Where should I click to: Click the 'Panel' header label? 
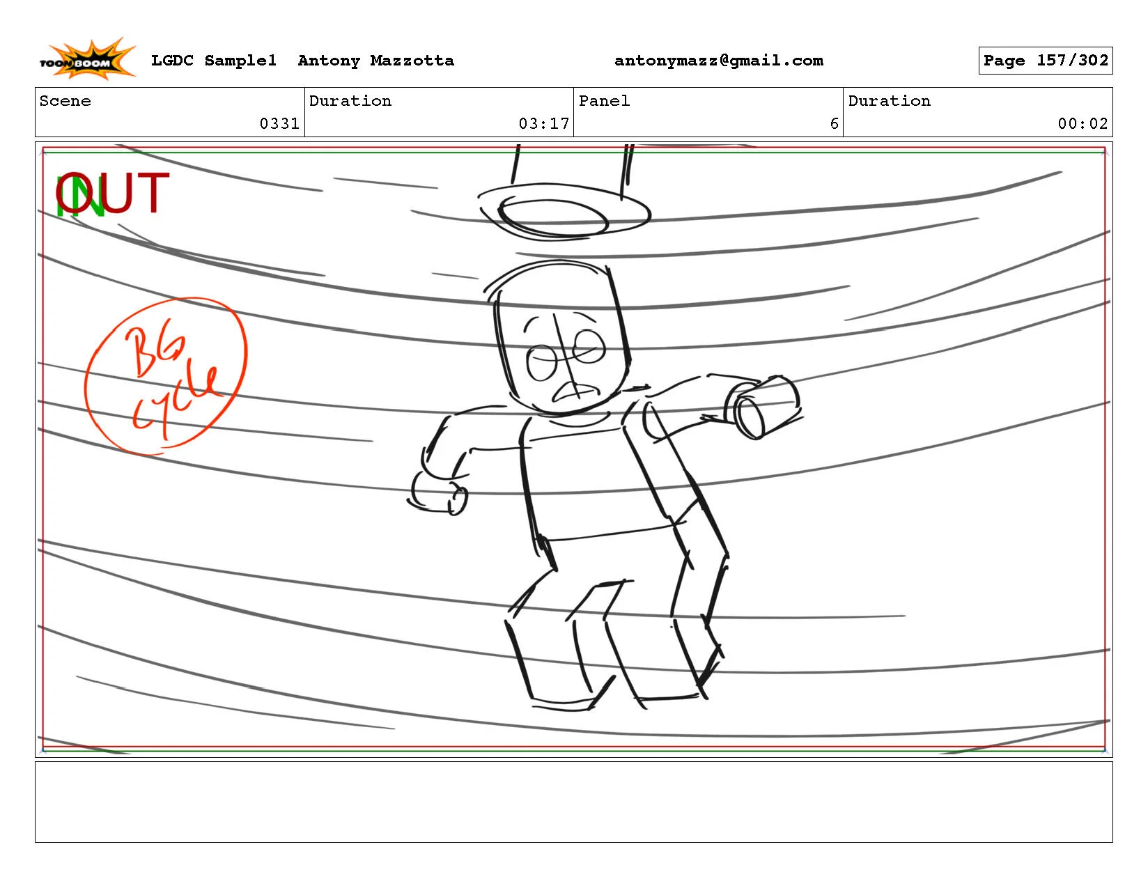point(605,101)
